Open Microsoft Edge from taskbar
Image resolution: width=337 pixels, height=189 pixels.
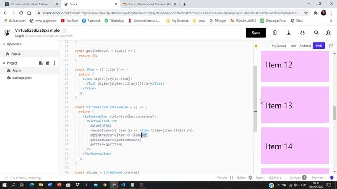coord(32,185)
